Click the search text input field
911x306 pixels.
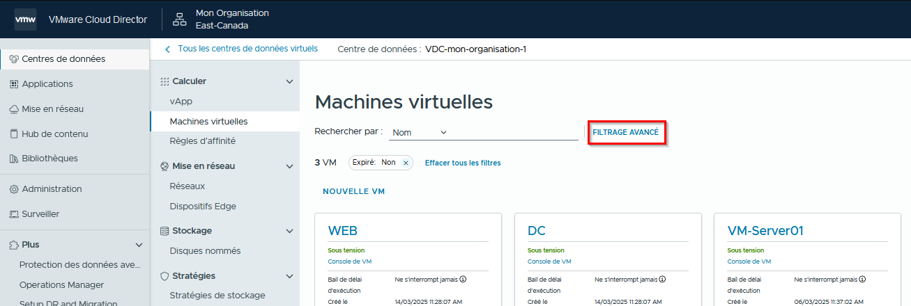pyautogui.click(x=516, y=132)
